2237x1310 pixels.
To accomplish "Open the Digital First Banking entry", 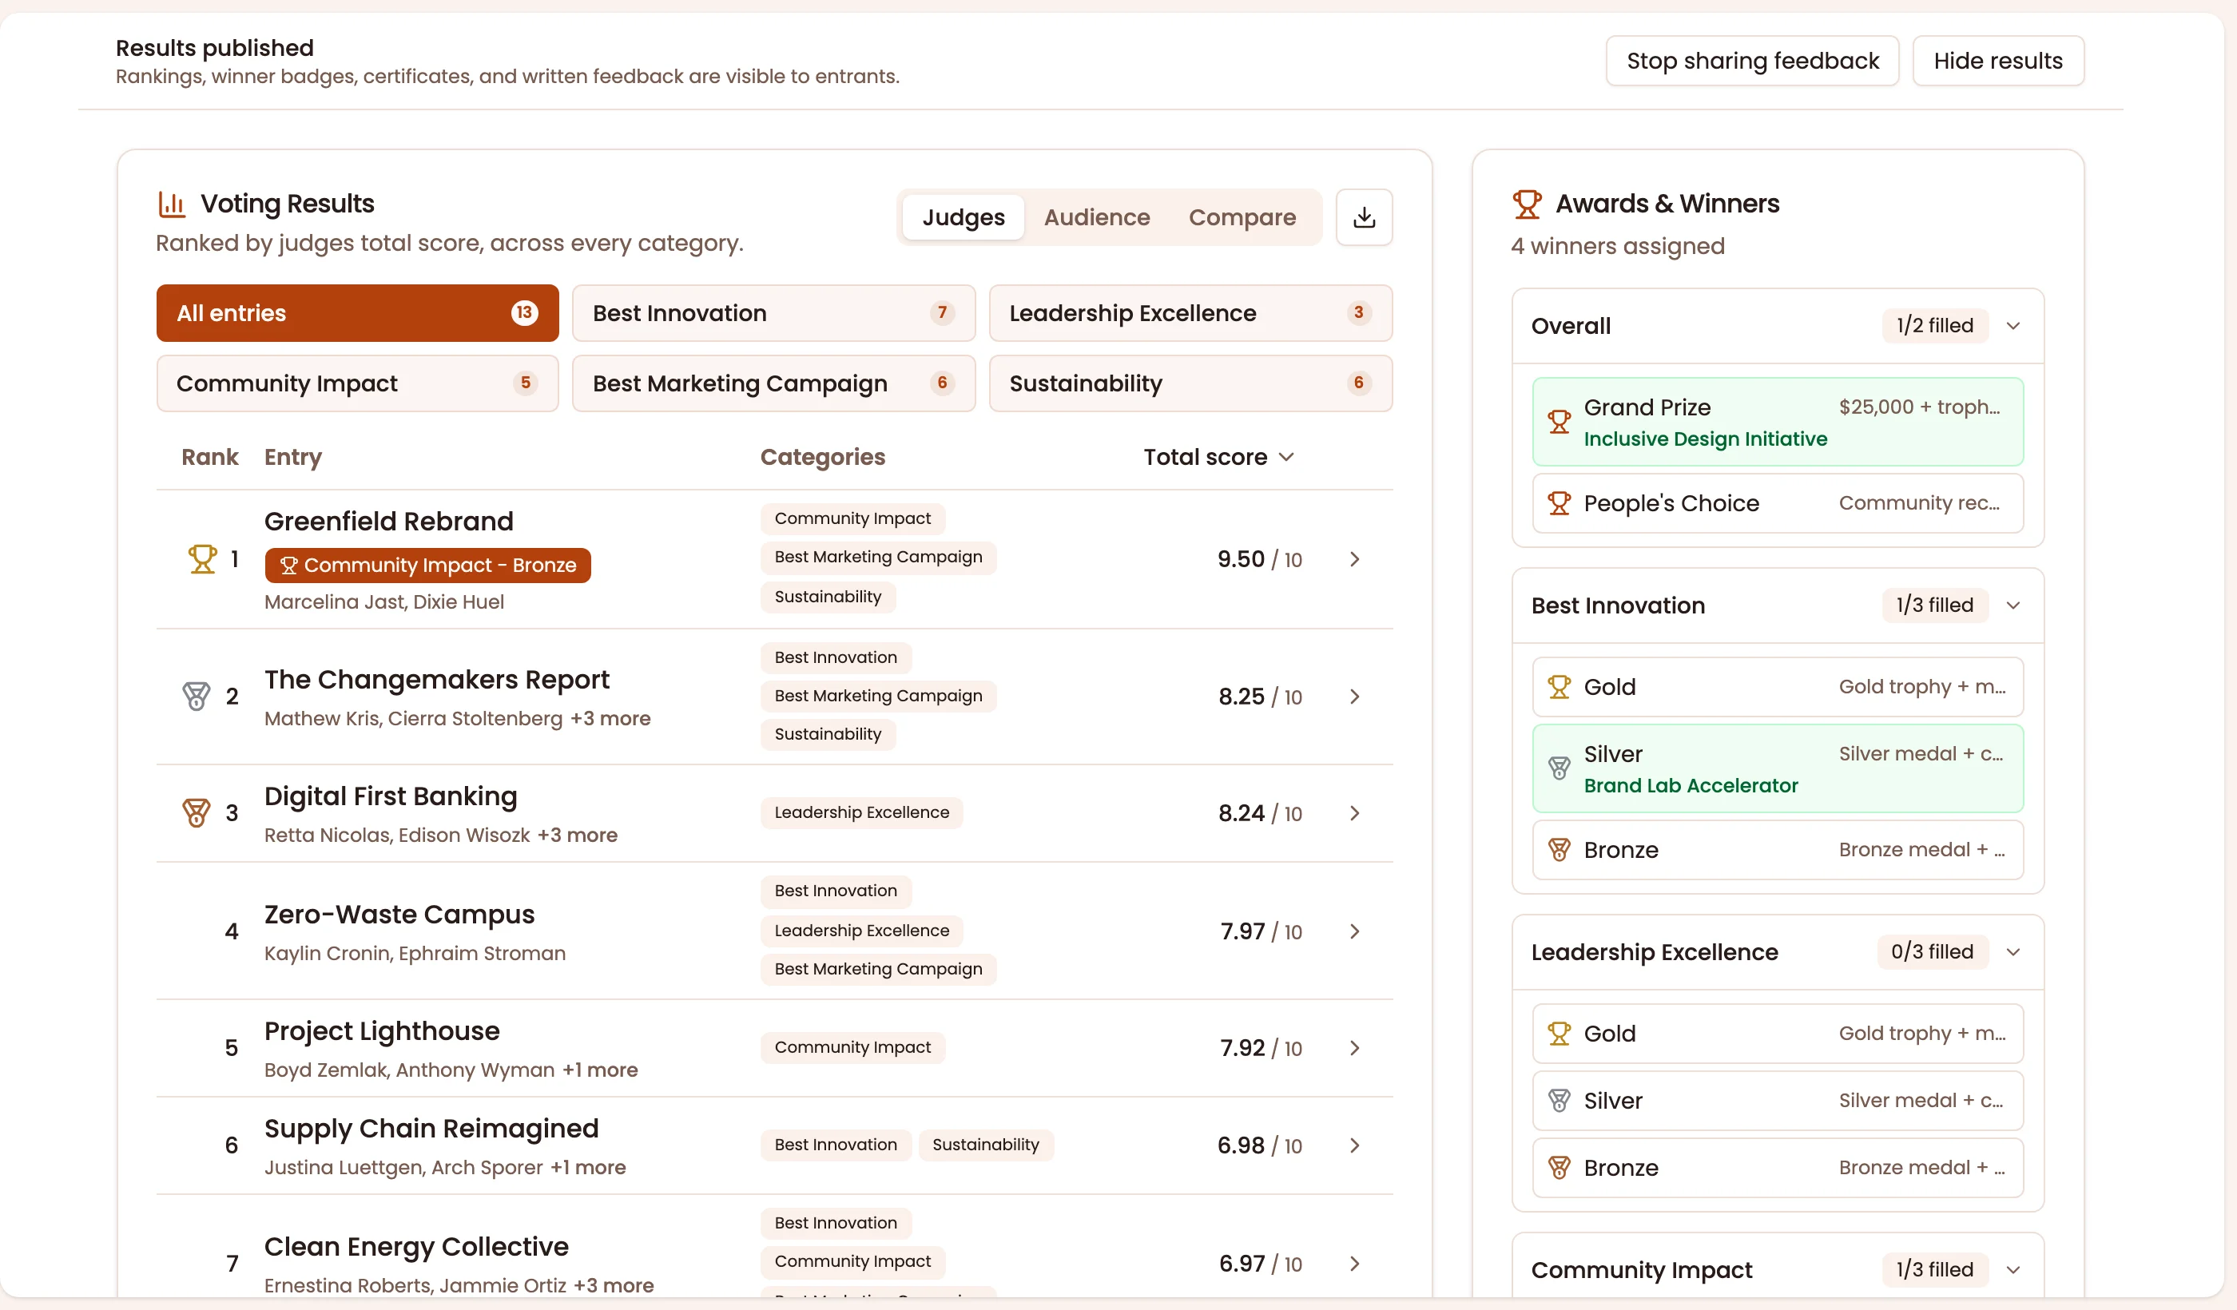I will [x=391, y=796].
